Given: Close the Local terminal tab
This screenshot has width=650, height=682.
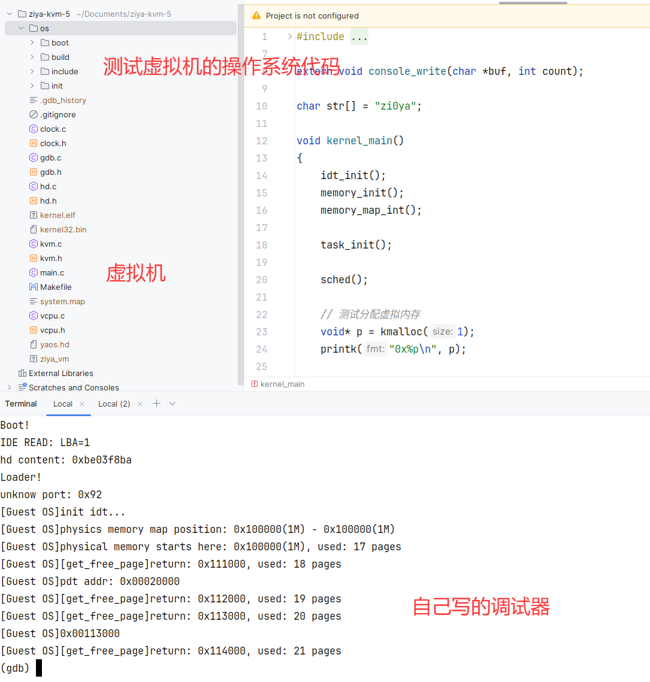Looking at the screenshot, I should 82,404.
